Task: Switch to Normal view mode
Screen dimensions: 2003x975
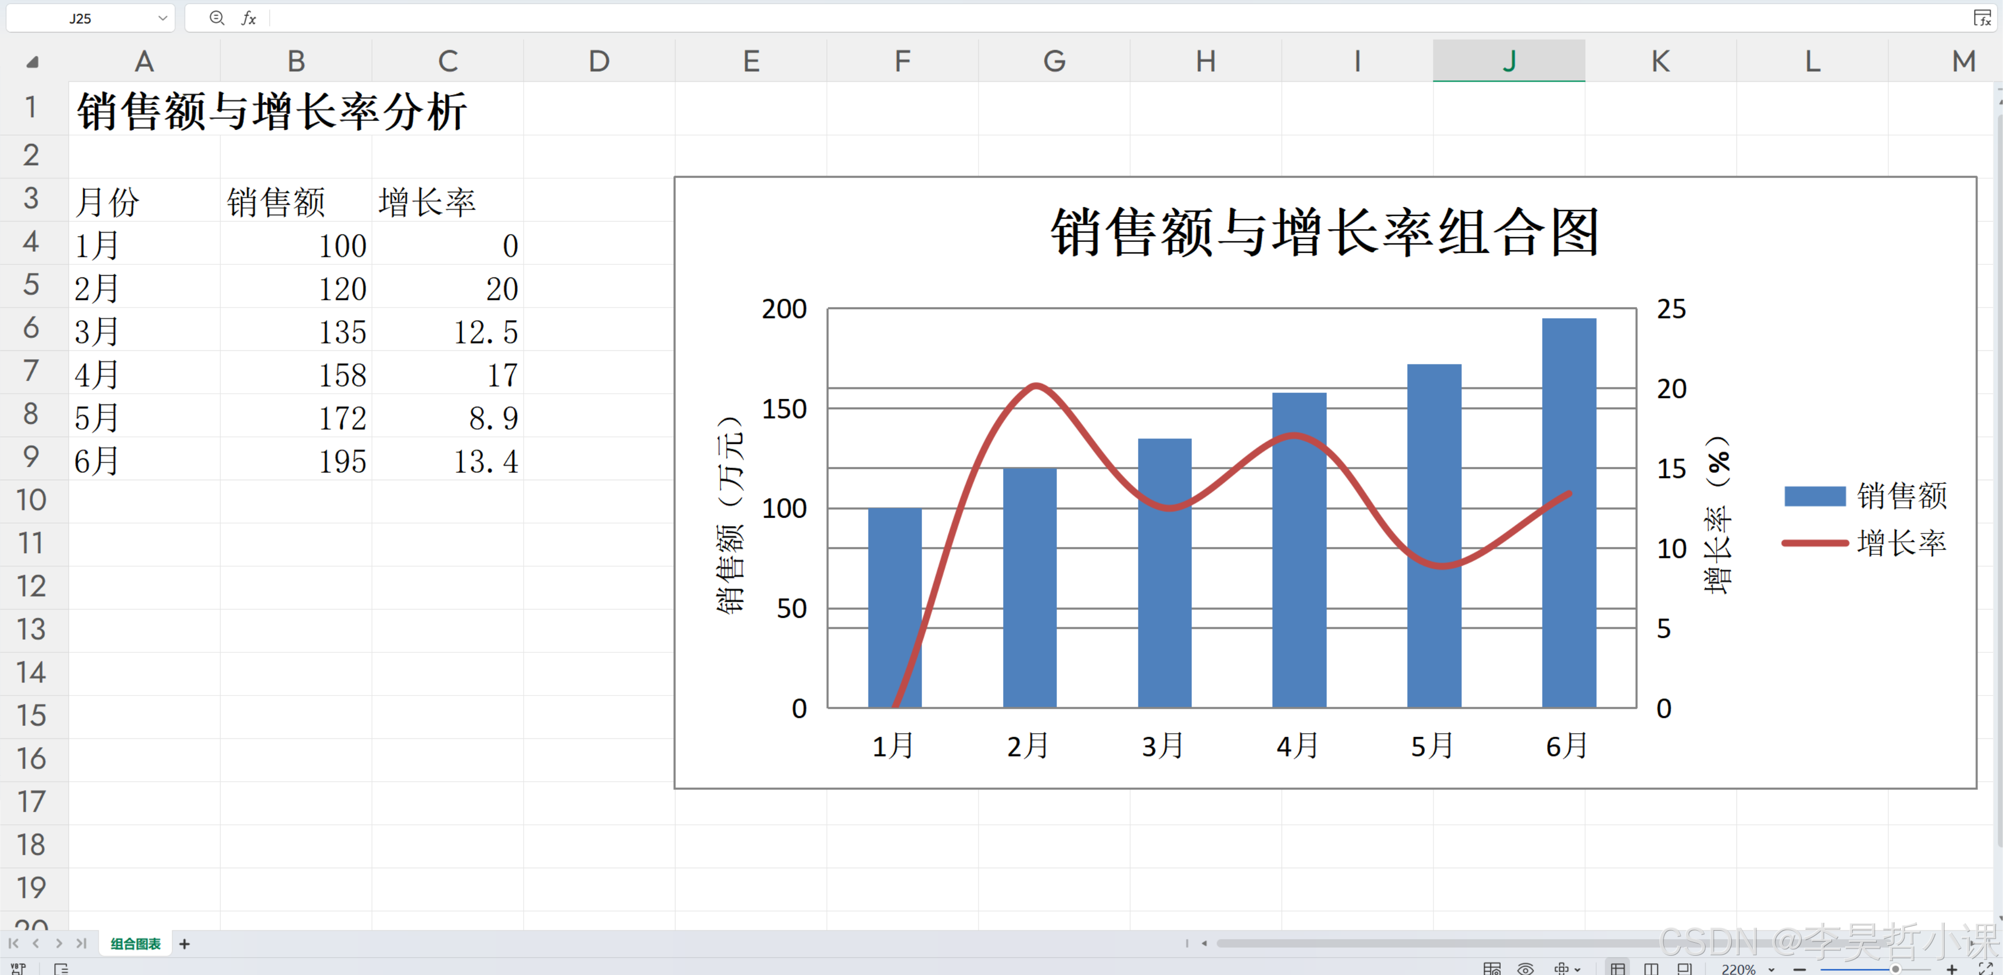Action: tap(1618, 968)
